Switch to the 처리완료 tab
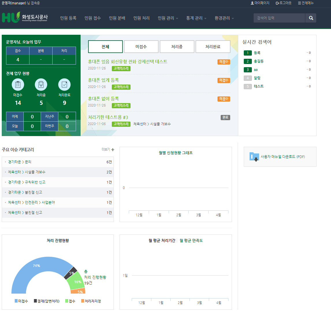The width and height of the screenshot is (331, 315). click(213, 47)
